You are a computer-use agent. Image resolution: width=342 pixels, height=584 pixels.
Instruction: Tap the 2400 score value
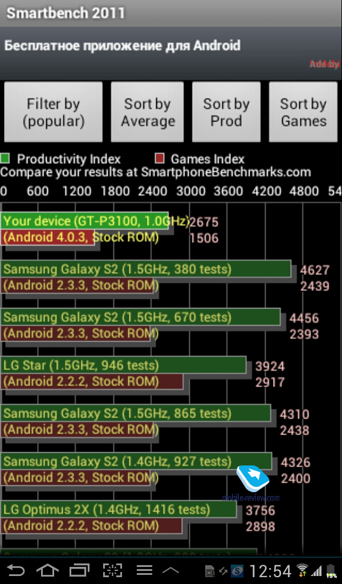pyautogui.click(x=296, y=478)
